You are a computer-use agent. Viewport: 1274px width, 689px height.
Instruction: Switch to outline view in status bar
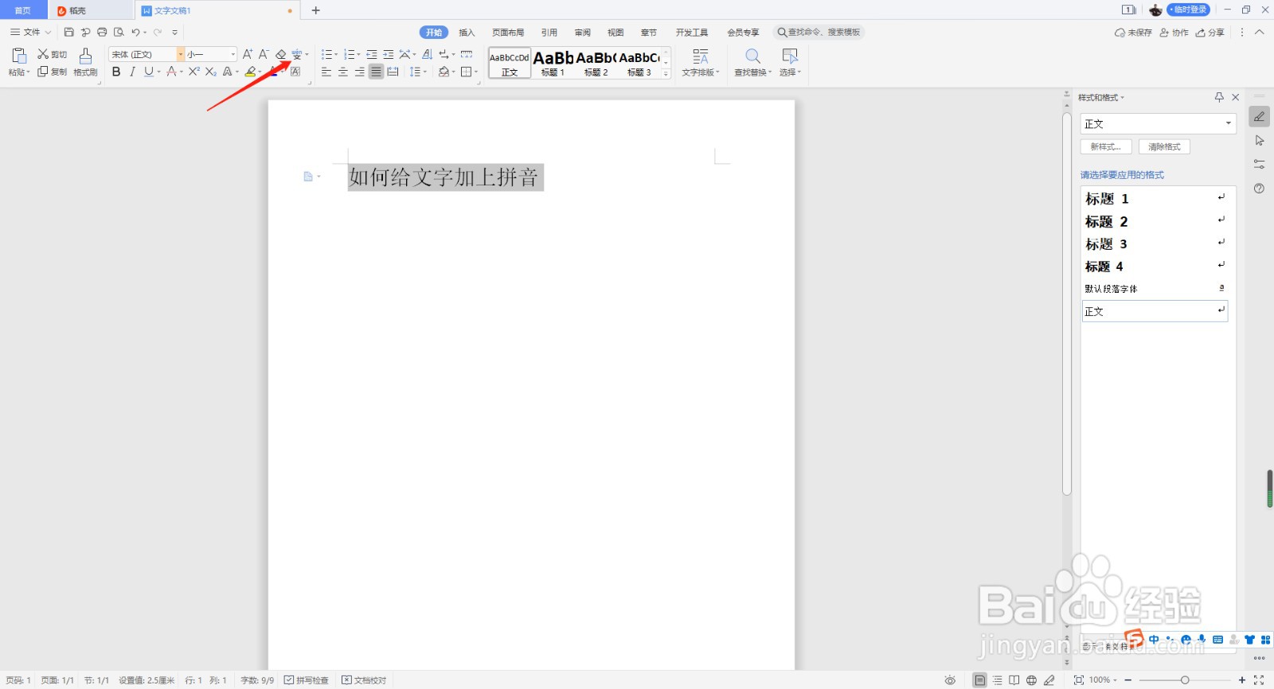pos(998,680)
